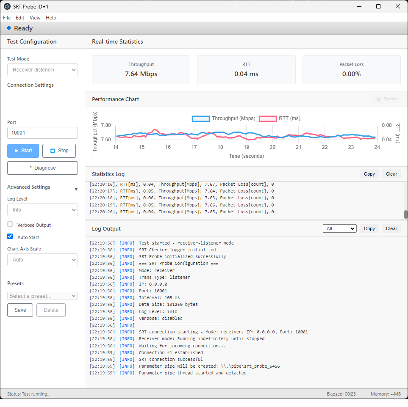Save the current preset
408x407 pixels.
coord(20,310)
